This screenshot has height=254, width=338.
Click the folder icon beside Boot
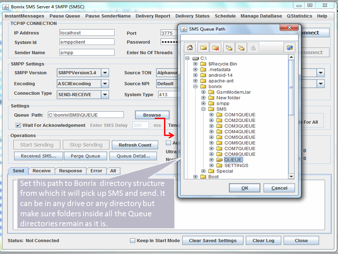203,177
